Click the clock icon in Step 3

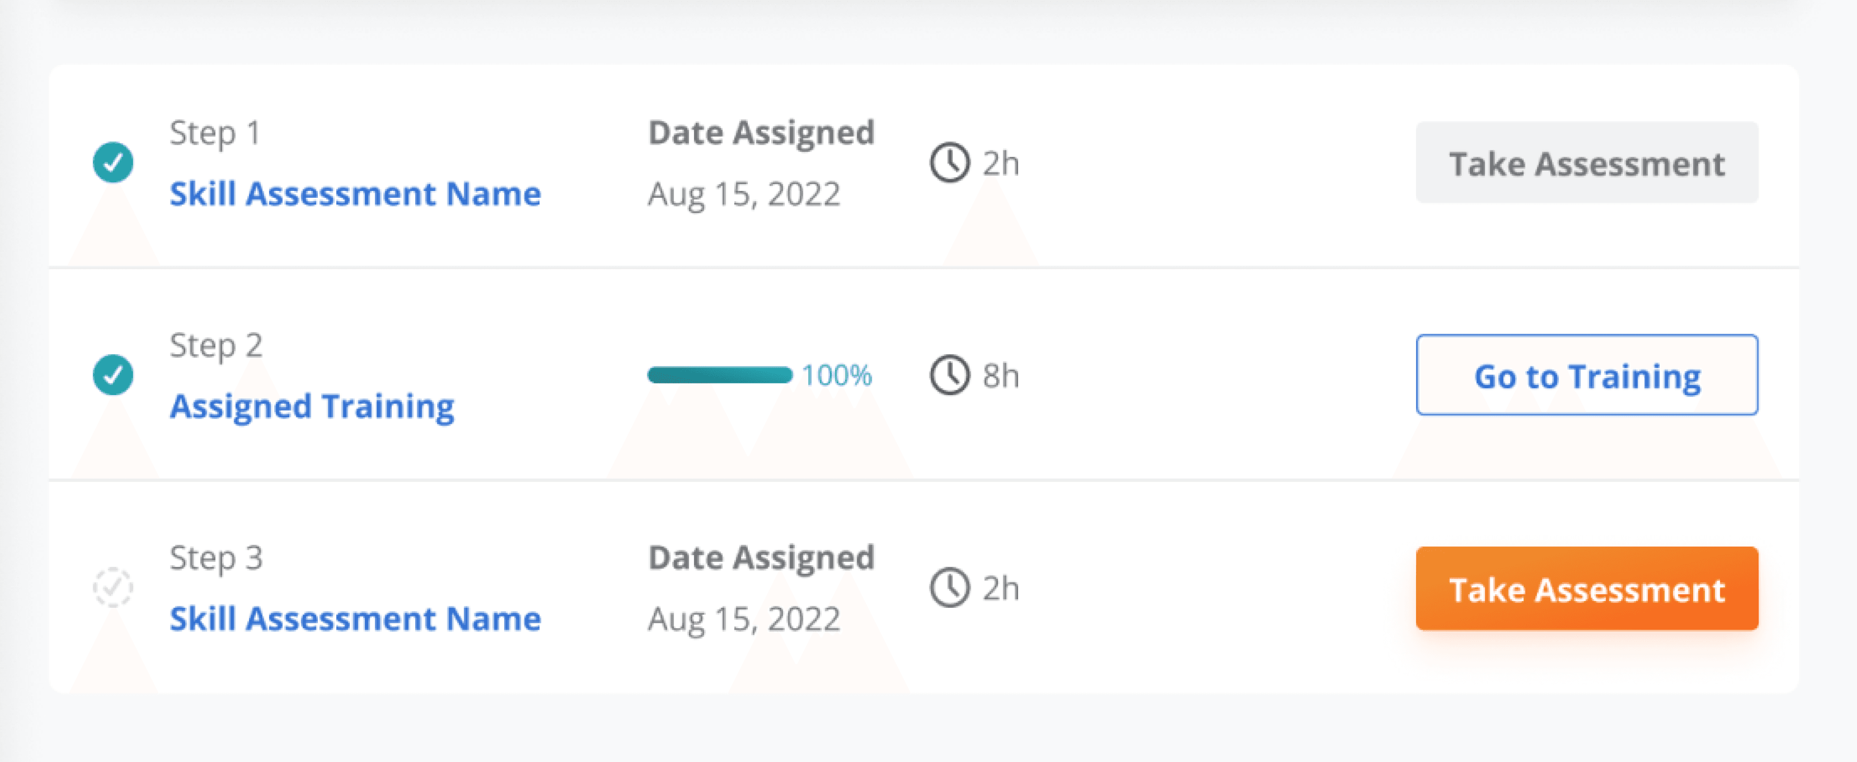point(949,587)
